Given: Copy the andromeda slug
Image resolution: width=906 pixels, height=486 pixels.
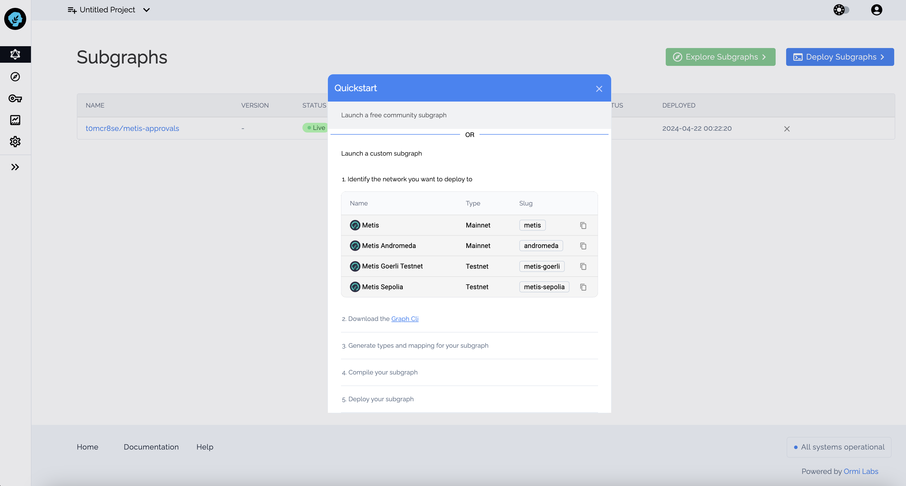Looking at the screenshot, I should click(583, 246).
